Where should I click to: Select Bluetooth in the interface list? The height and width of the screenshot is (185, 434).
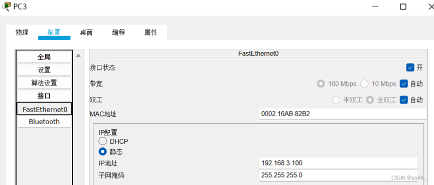pyautogui.click(x=44, y=122)
